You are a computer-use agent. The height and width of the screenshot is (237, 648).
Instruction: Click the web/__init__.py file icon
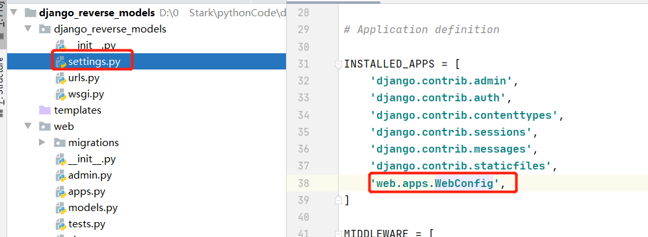tap(60, 159)
